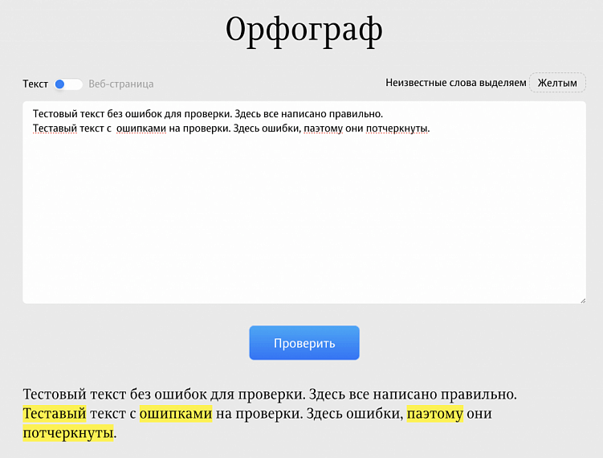Click first textarea line starting with Тестовый
This screenshot has width=603, height=458.
208,114
